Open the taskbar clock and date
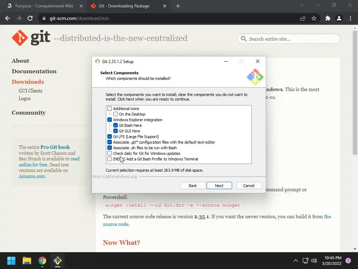The image size is (358, 269). 331,261
